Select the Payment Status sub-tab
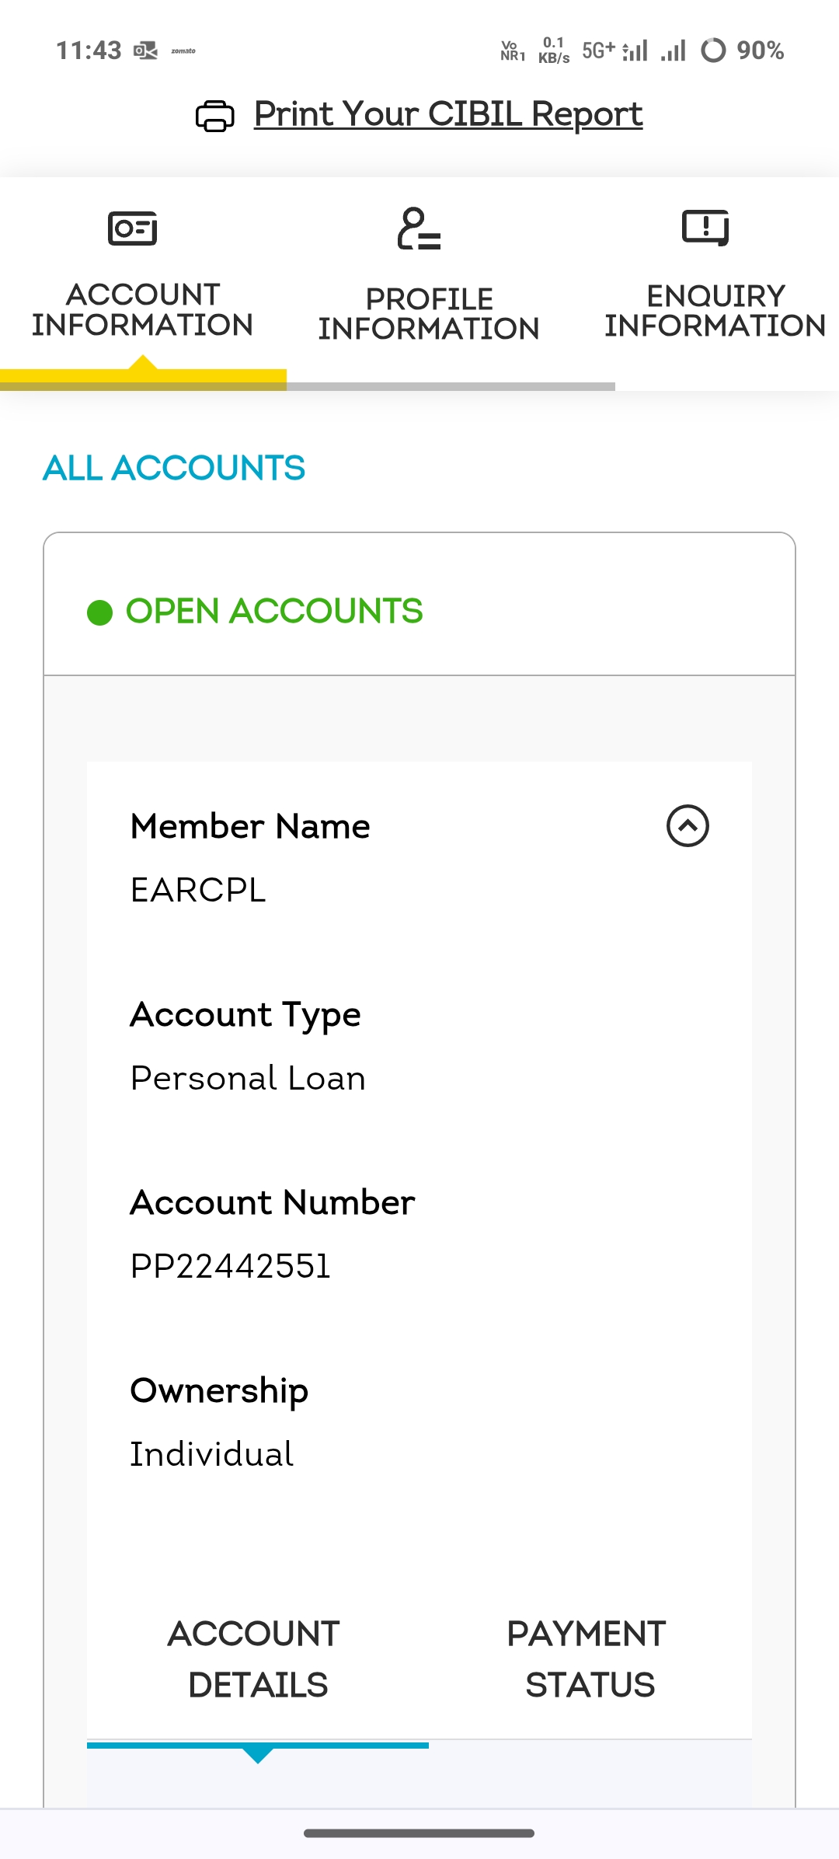The height and width of the screenshot is (1859, 839). tap(587, 1658)
